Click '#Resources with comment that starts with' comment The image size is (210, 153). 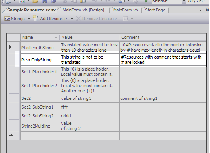coord(163,59)
